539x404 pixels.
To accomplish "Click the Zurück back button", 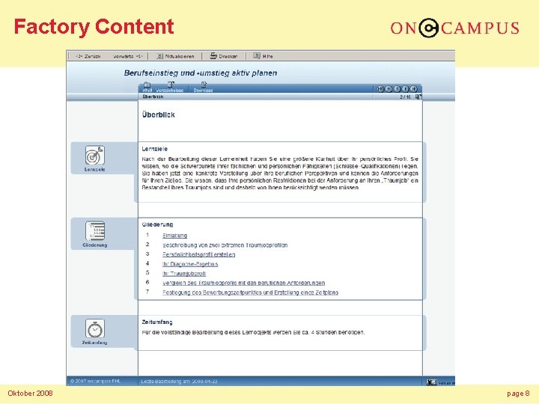I will coord(88,56).
